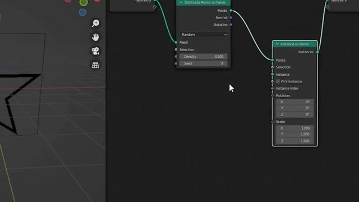Select Distribute Points on Faces node title
The width and height of the screenshot is (359, 202).
coord(205,2)
